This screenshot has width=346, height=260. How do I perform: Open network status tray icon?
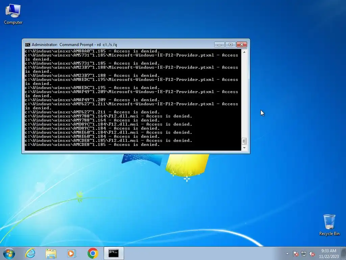304,254
